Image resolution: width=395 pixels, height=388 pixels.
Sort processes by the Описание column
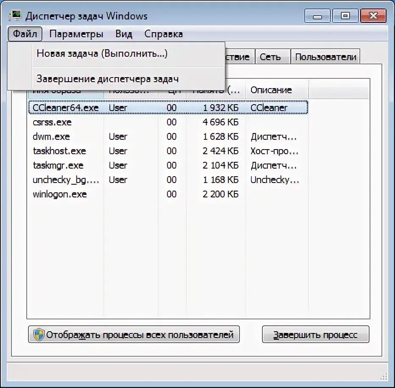[271, 90]
